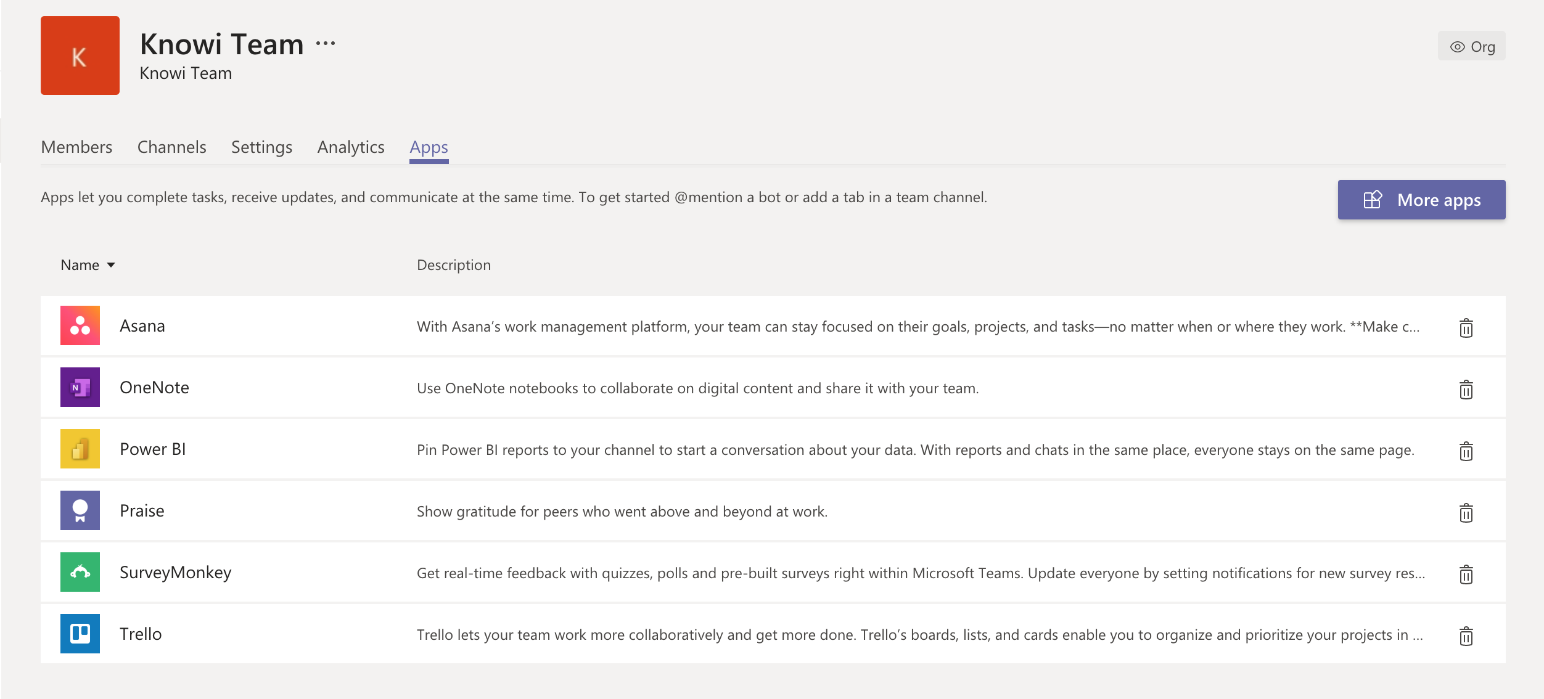Open the Settings tab
The width and height of the screenshot is (1544, 699).
(x=261, y=147)
